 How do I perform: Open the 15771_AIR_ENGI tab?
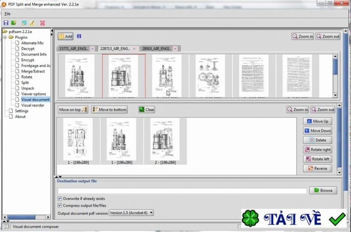coord(74,49)
